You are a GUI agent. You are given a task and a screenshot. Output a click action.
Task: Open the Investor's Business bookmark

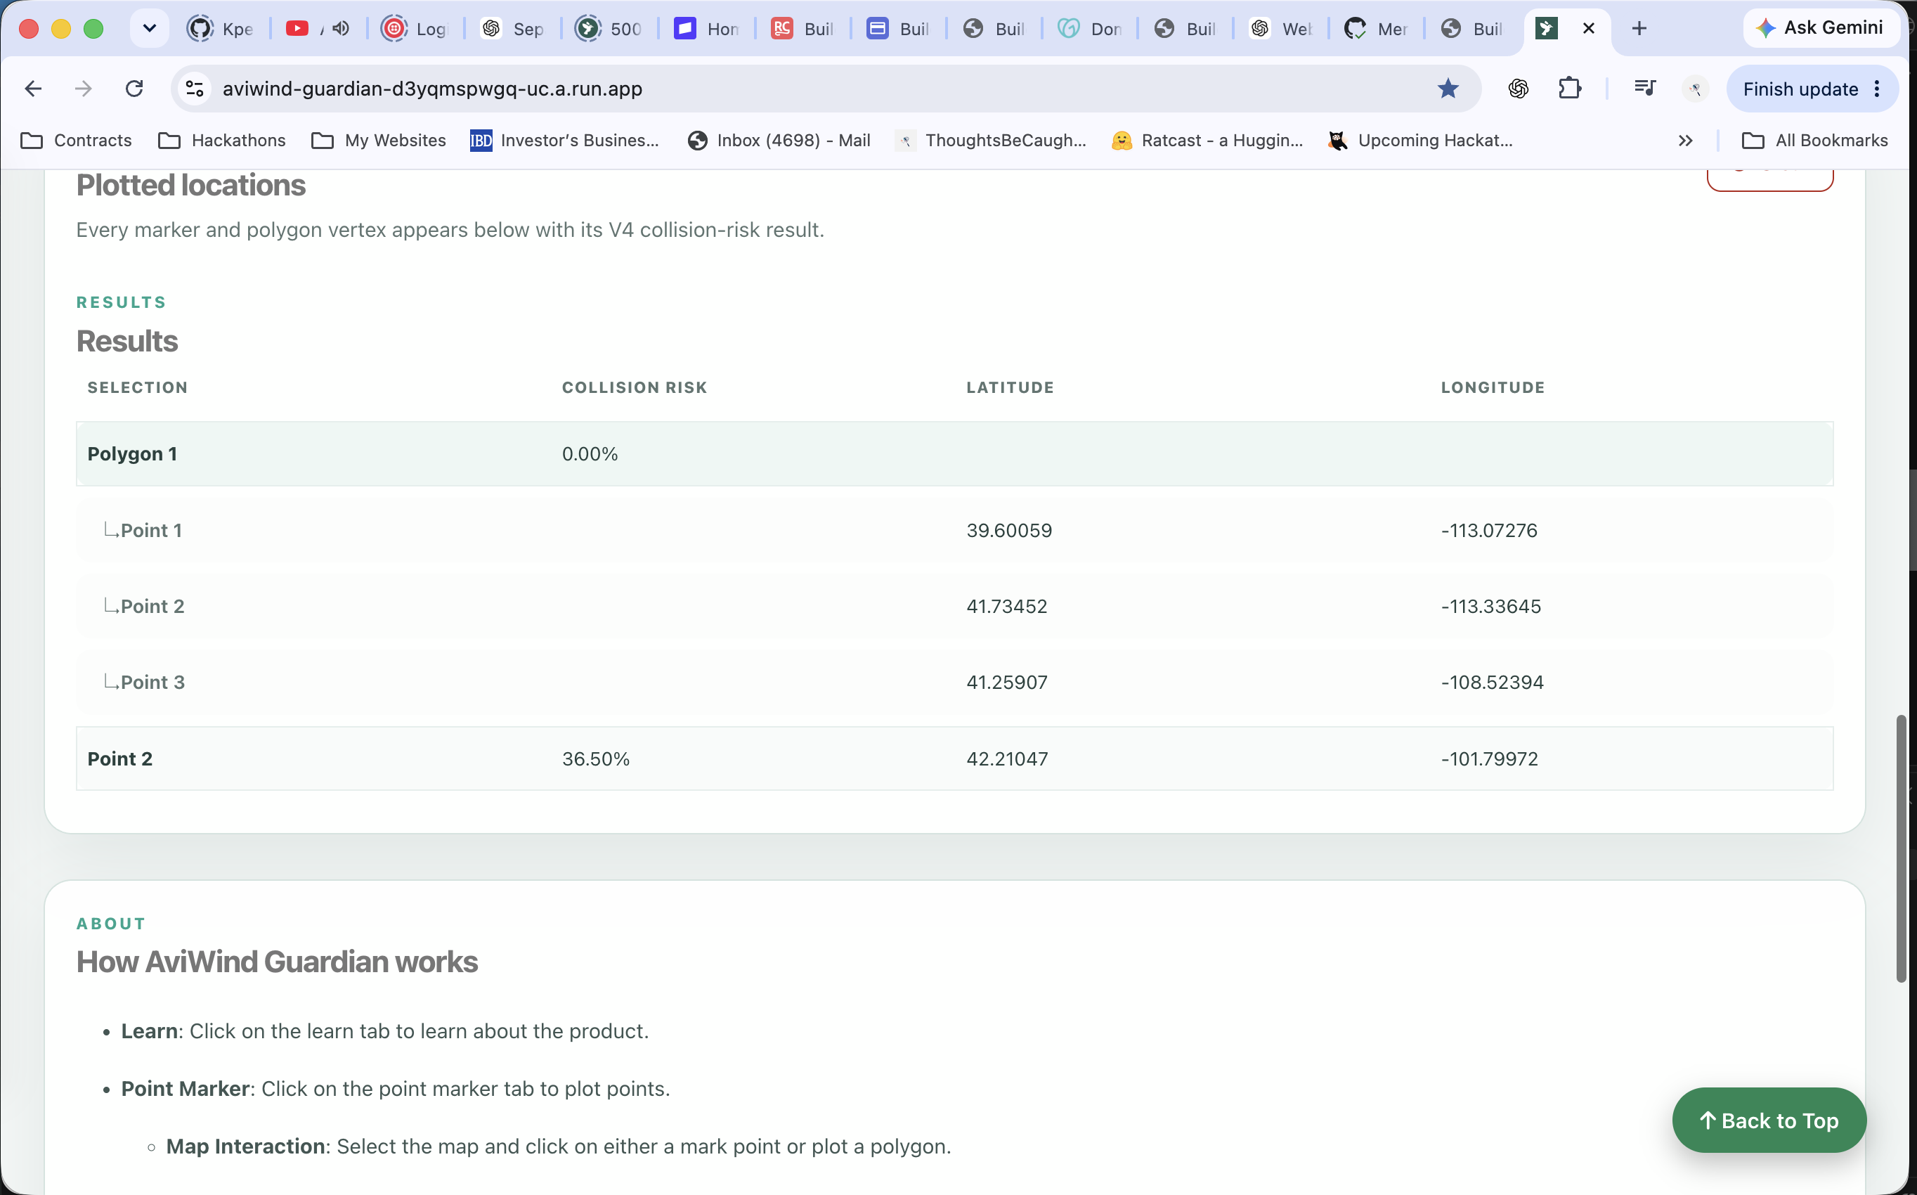coord(565,141)
